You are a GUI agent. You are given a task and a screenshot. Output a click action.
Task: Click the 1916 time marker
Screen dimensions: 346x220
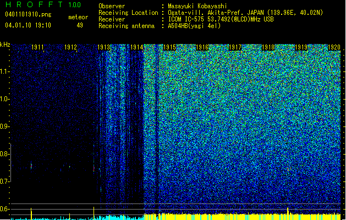tap(202, 47)
